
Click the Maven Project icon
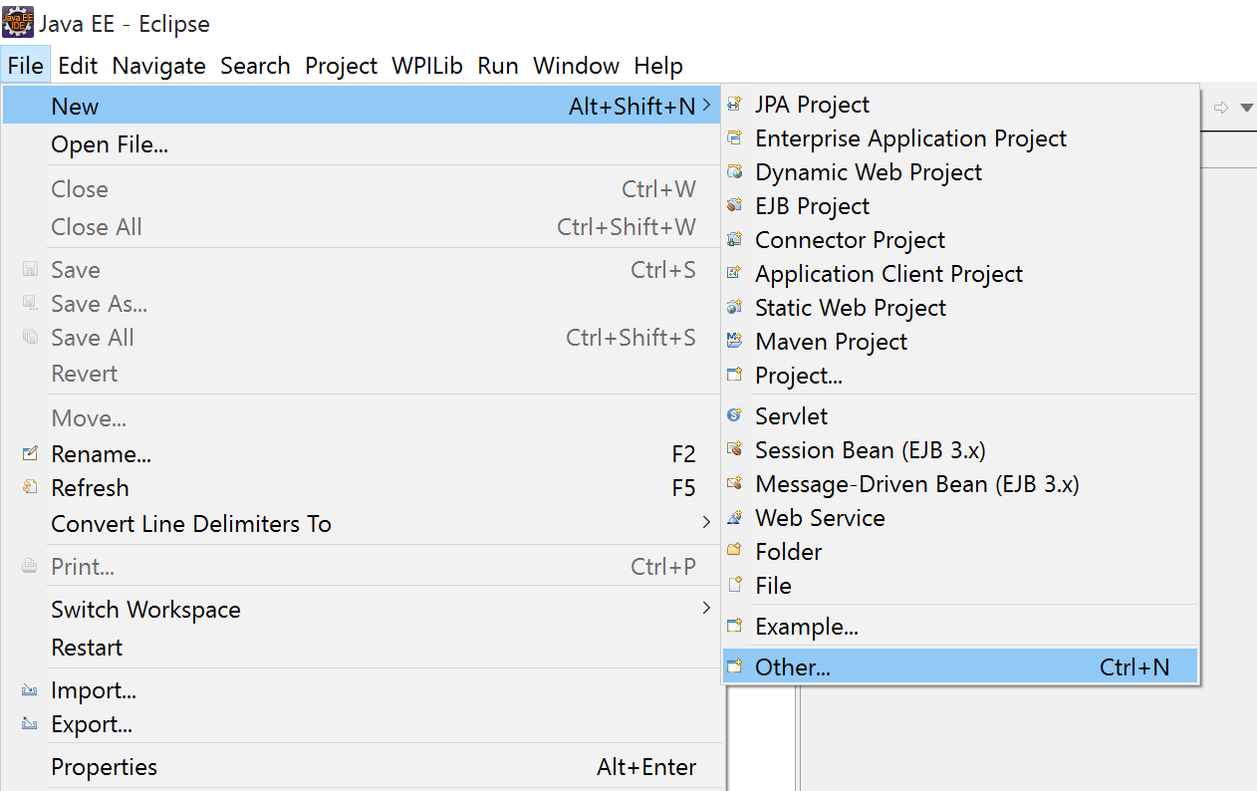(735, 341)
